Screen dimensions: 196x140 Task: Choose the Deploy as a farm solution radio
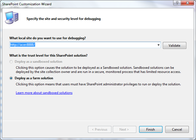click(11, 78)
